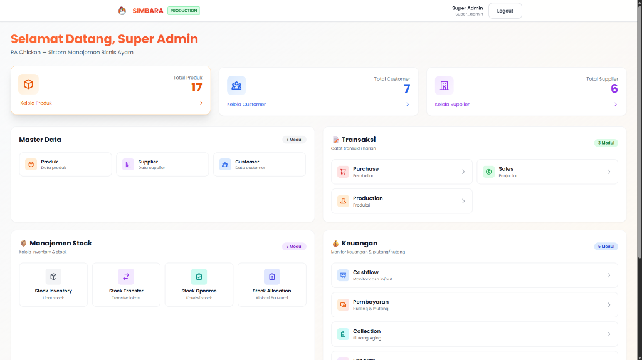Click the SIMBARA brand name
Image resolution: width=642 pixels, height=360 pixels.
[x=148, y=11]
